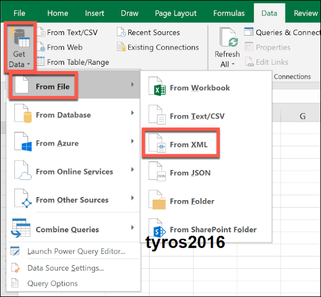Click Data Source Settings text

tap(66, 268)
